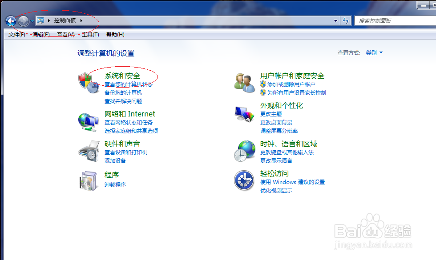
Task: Click the 时钟、语言和区域 globe clock icon
Action: point(244,151)
